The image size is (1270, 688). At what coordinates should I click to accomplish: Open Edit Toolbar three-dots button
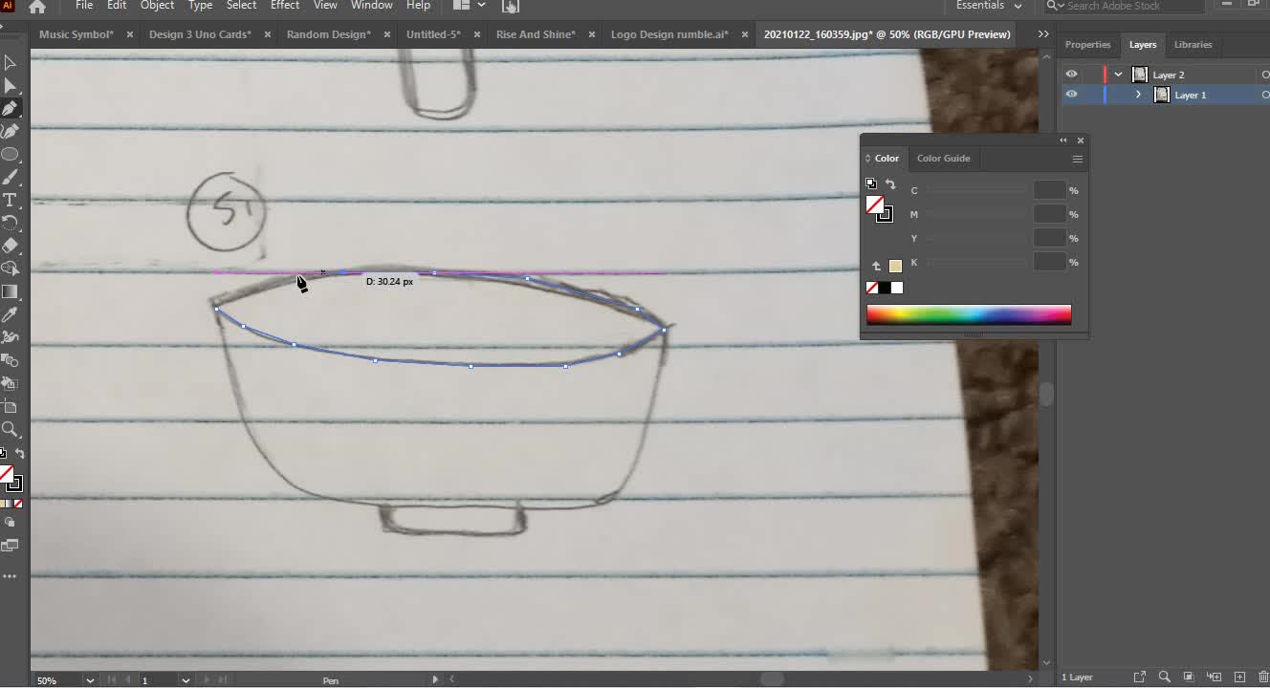click(x=10, y=576)
